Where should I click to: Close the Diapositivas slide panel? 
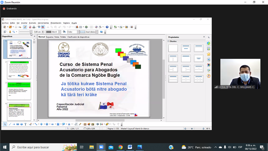click(x=34, y=36)
